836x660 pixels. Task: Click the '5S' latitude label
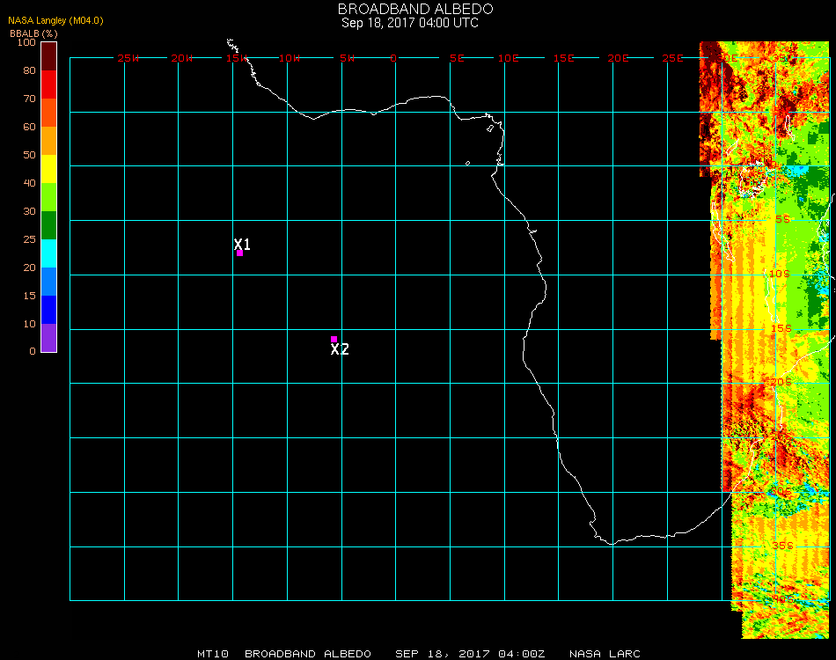pos(782,220)
